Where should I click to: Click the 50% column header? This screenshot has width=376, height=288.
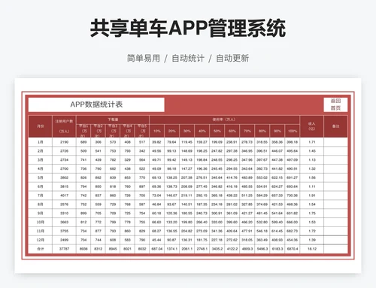(x=217, y=131)
